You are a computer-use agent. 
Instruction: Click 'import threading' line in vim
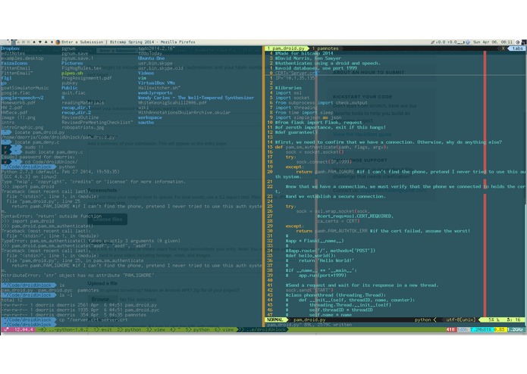click(296, 108)
